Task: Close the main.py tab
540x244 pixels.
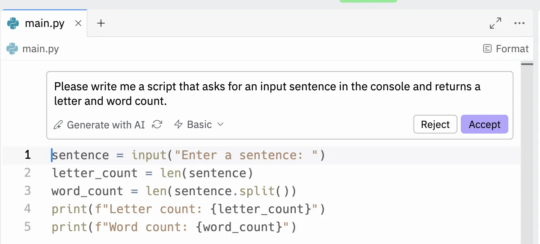Action: [x=78, y=24]
